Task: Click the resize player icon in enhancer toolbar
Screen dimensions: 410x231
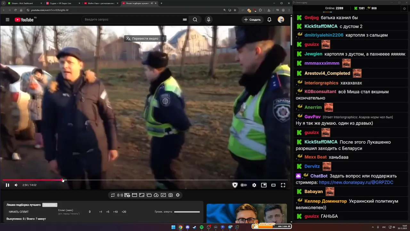Action: point(142,195)
